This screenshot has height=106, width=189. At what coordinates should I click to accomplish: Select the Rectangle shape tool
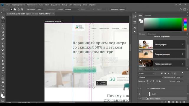click(3, 79)
